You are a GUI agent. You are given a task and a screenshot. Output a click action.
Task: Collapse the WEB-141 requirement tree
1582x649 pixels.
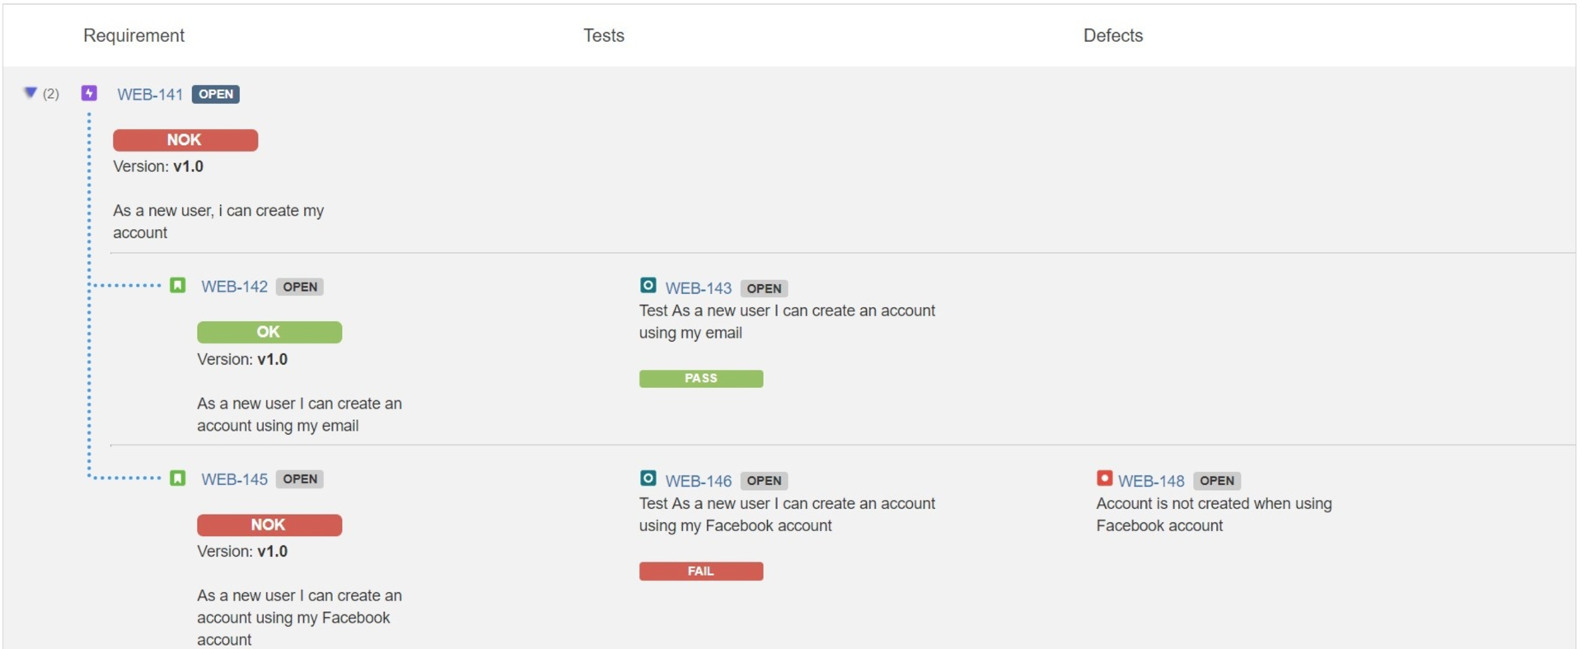coord(30,93)
